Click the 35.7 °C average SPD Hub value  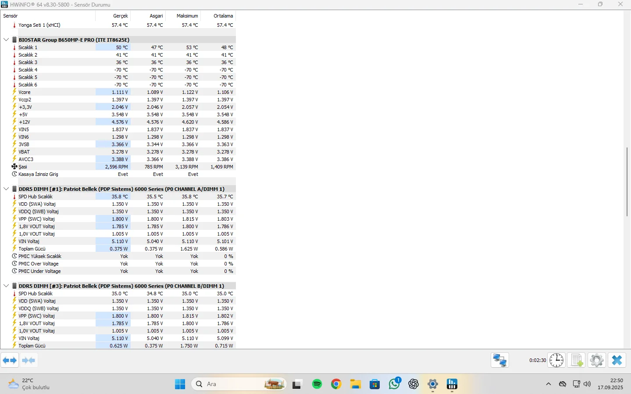(225, 197)
